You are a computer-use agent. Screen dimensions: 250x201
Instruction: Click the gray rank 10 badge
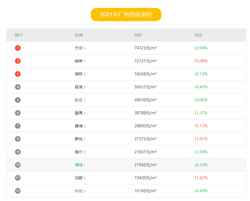click(18, 165)
